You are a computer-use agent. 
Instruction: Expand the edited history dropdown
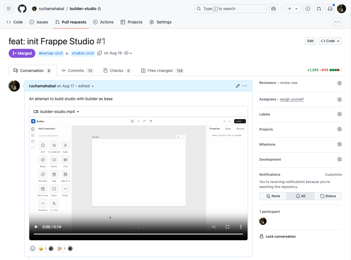click(x=86, y=86)
